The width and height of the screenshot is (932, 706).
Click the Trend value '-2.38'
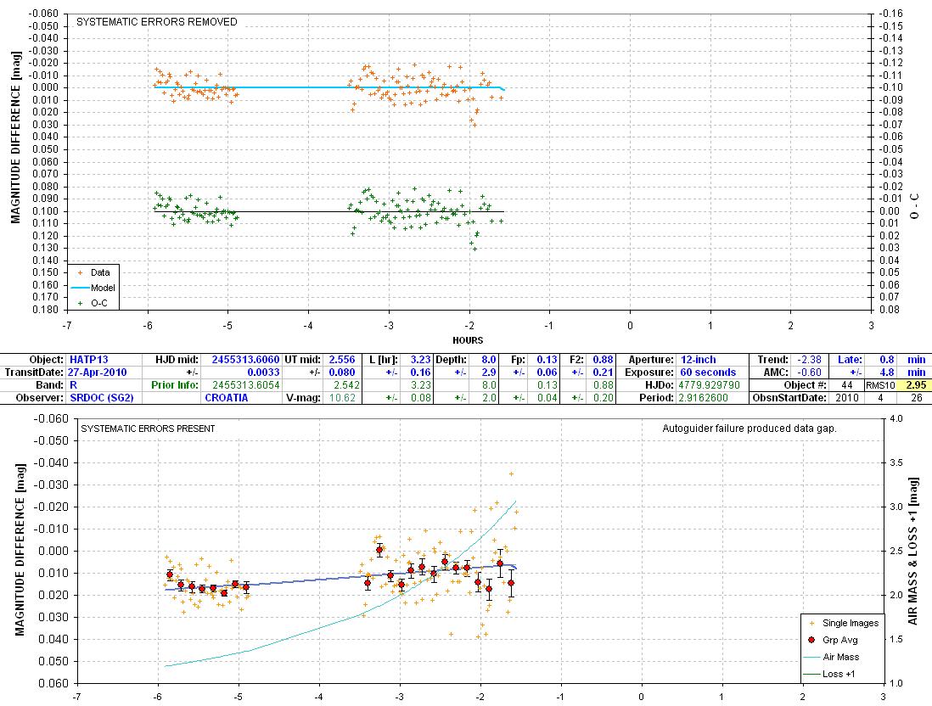[x=810, y=360]
